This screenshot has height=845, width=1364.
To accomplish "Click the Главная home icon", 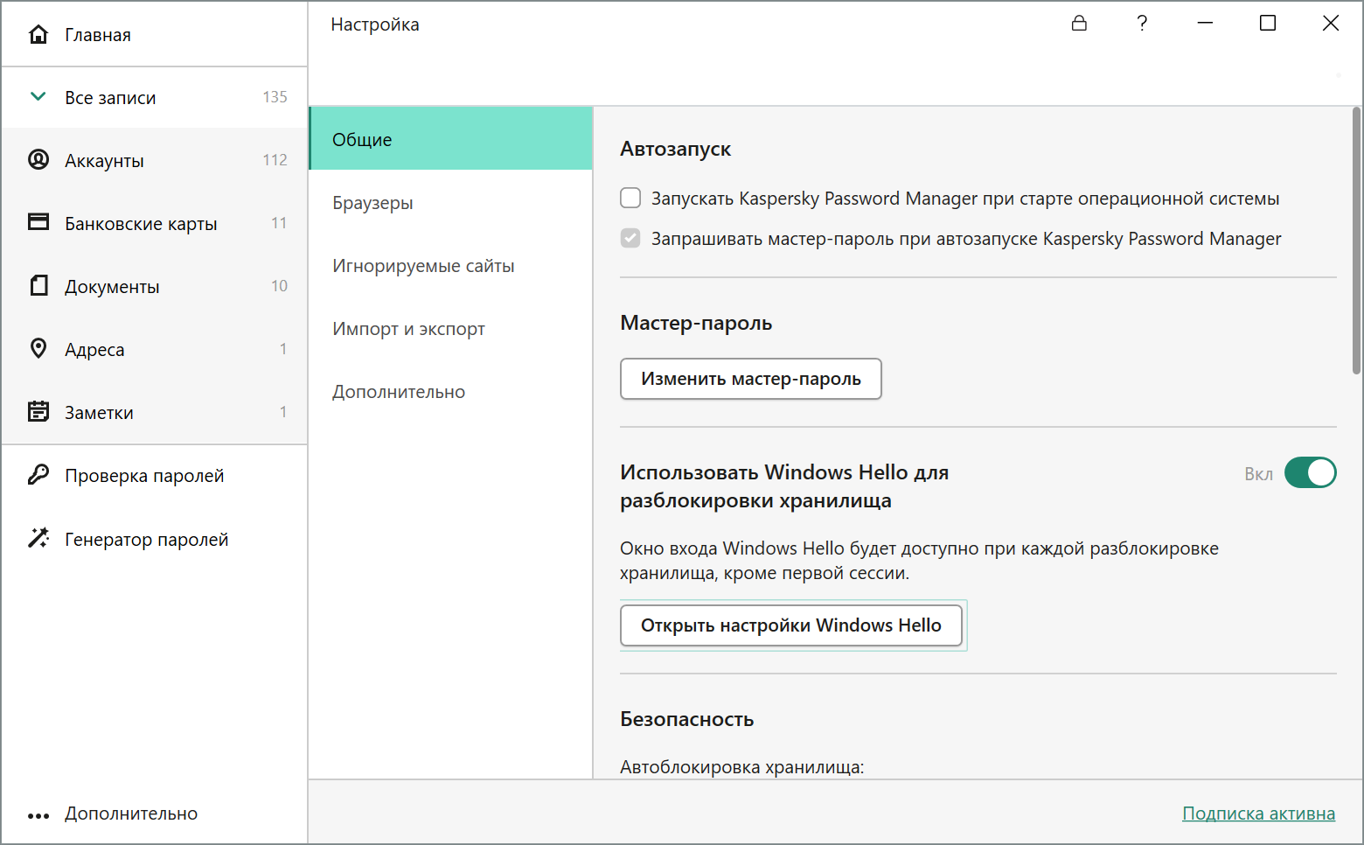I will tap(38, 34).
